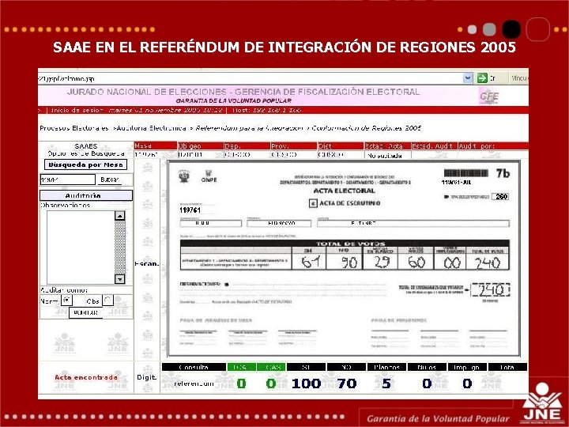Click the Dep. column header
569x427 pixels.
point(247,145)
